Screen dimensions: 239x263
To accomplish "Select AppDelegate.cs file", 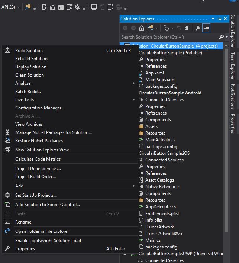I will click(x=161, y=207).
